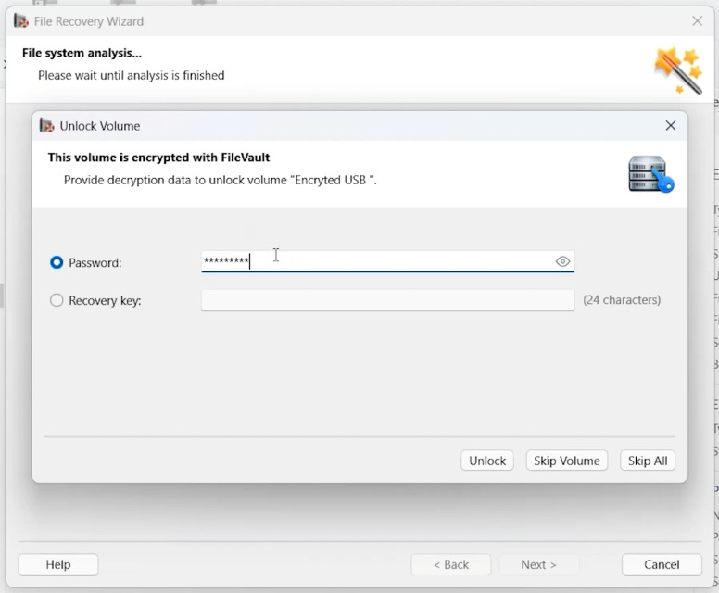The image size is (719, 593).
Task: Click the "File system analysis..." heading
Action: tap(82, 53)
